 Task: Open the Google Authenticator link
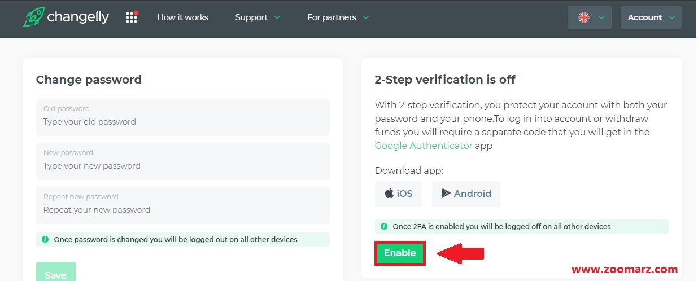coord(424,146)
